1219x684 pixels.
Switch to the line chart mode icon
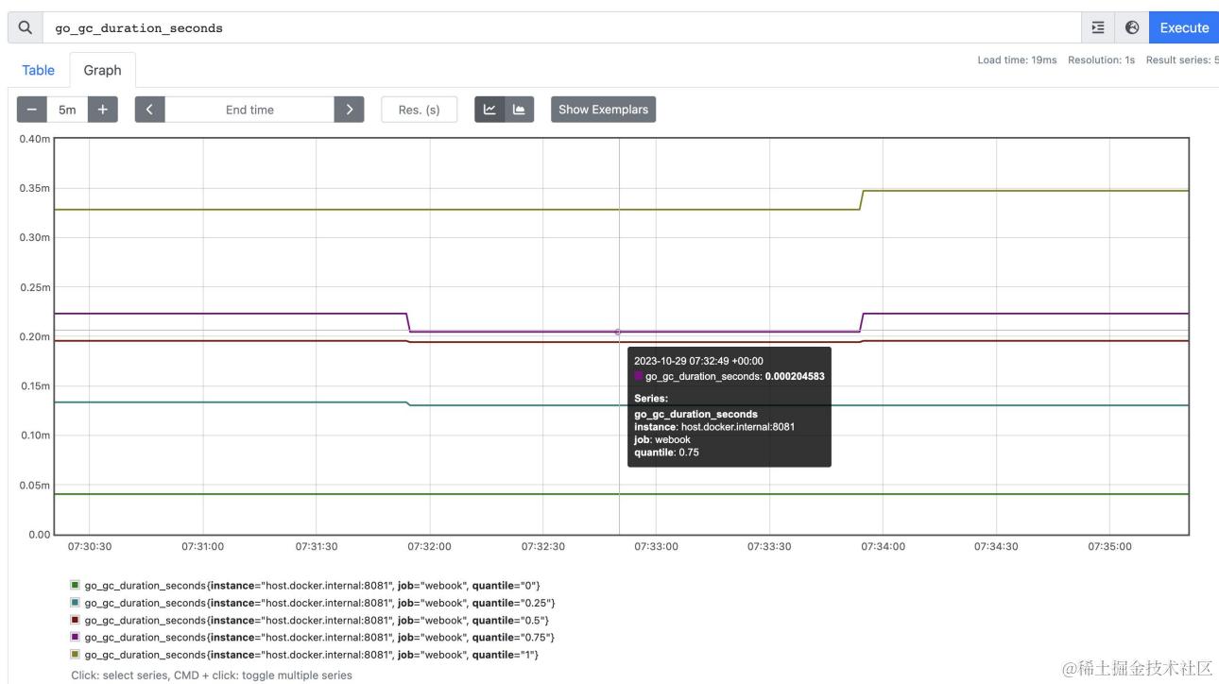click(489, 110)
